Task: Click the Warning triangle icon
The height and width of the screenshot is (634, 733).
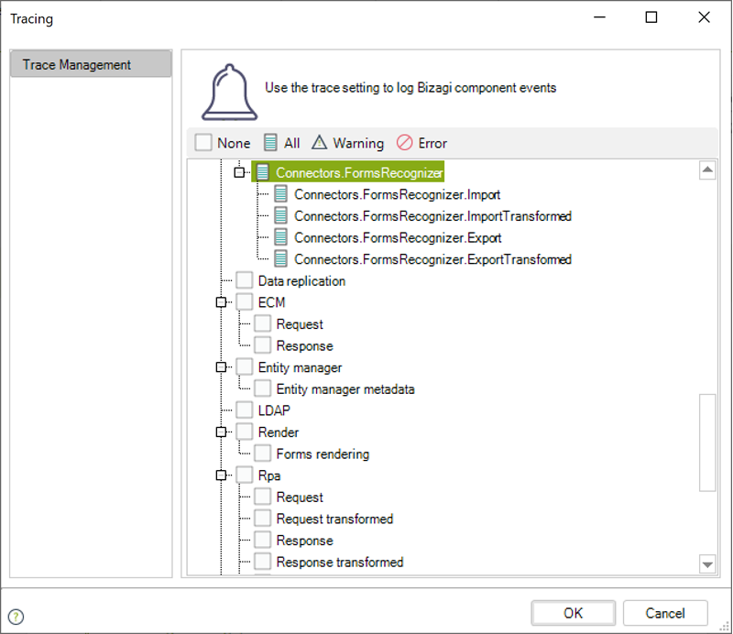Action: pyautogui.click(x=319, y=142)
